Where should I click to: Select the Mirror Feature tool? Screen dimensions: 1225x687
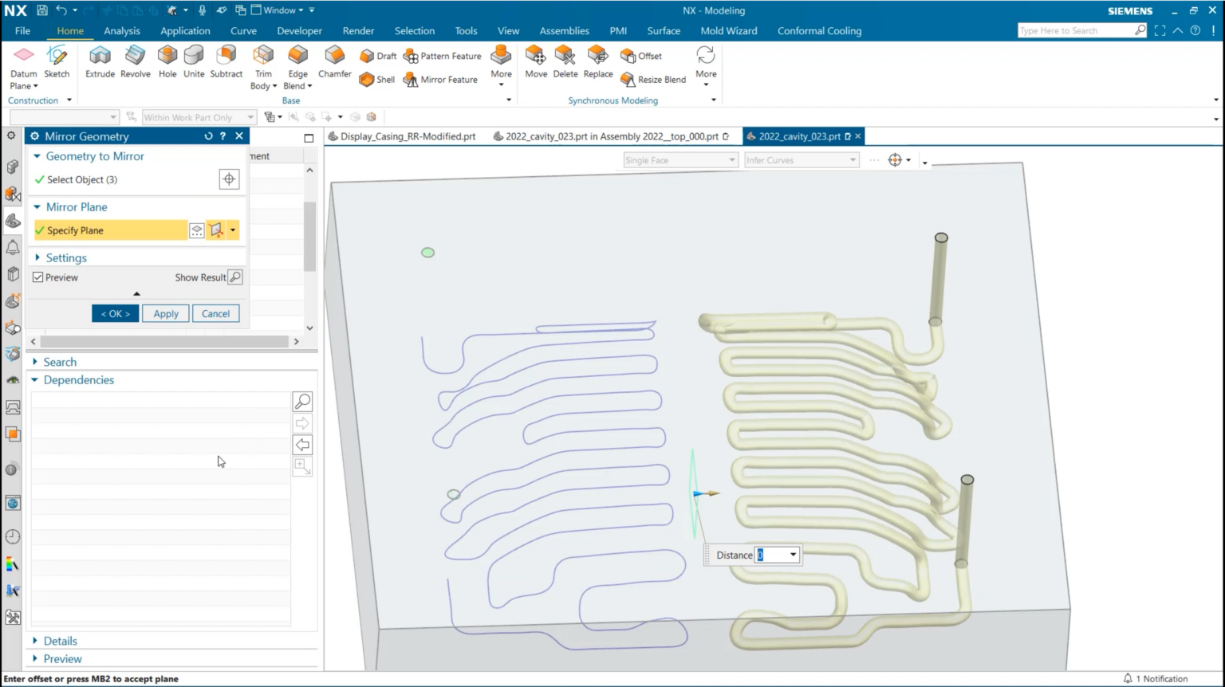(441, 79)
